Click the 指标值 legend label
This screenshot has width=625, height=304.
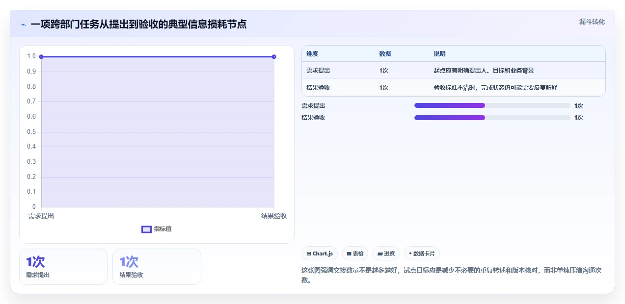tap(163, 229)
